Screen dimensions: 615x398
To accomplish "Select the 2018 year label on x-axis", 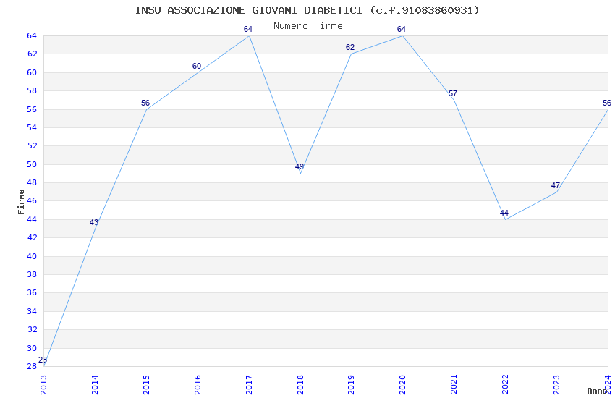I will (x=300, y=385).
